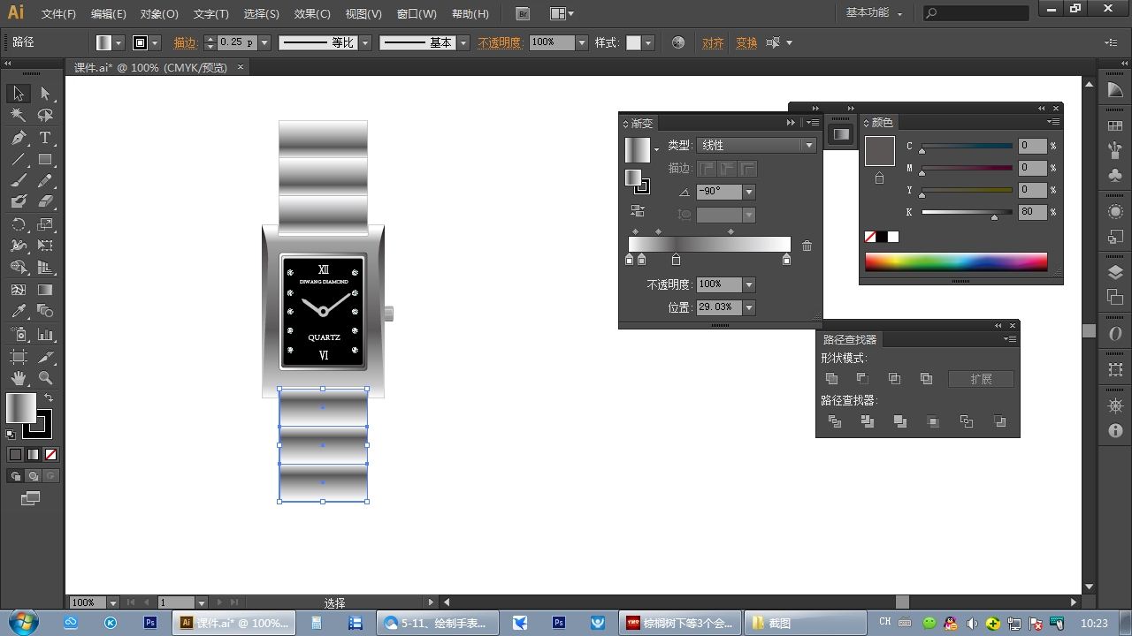Click the reverse gradient icon
Screen dimensions: 1132x636
[x=637, y=210]
